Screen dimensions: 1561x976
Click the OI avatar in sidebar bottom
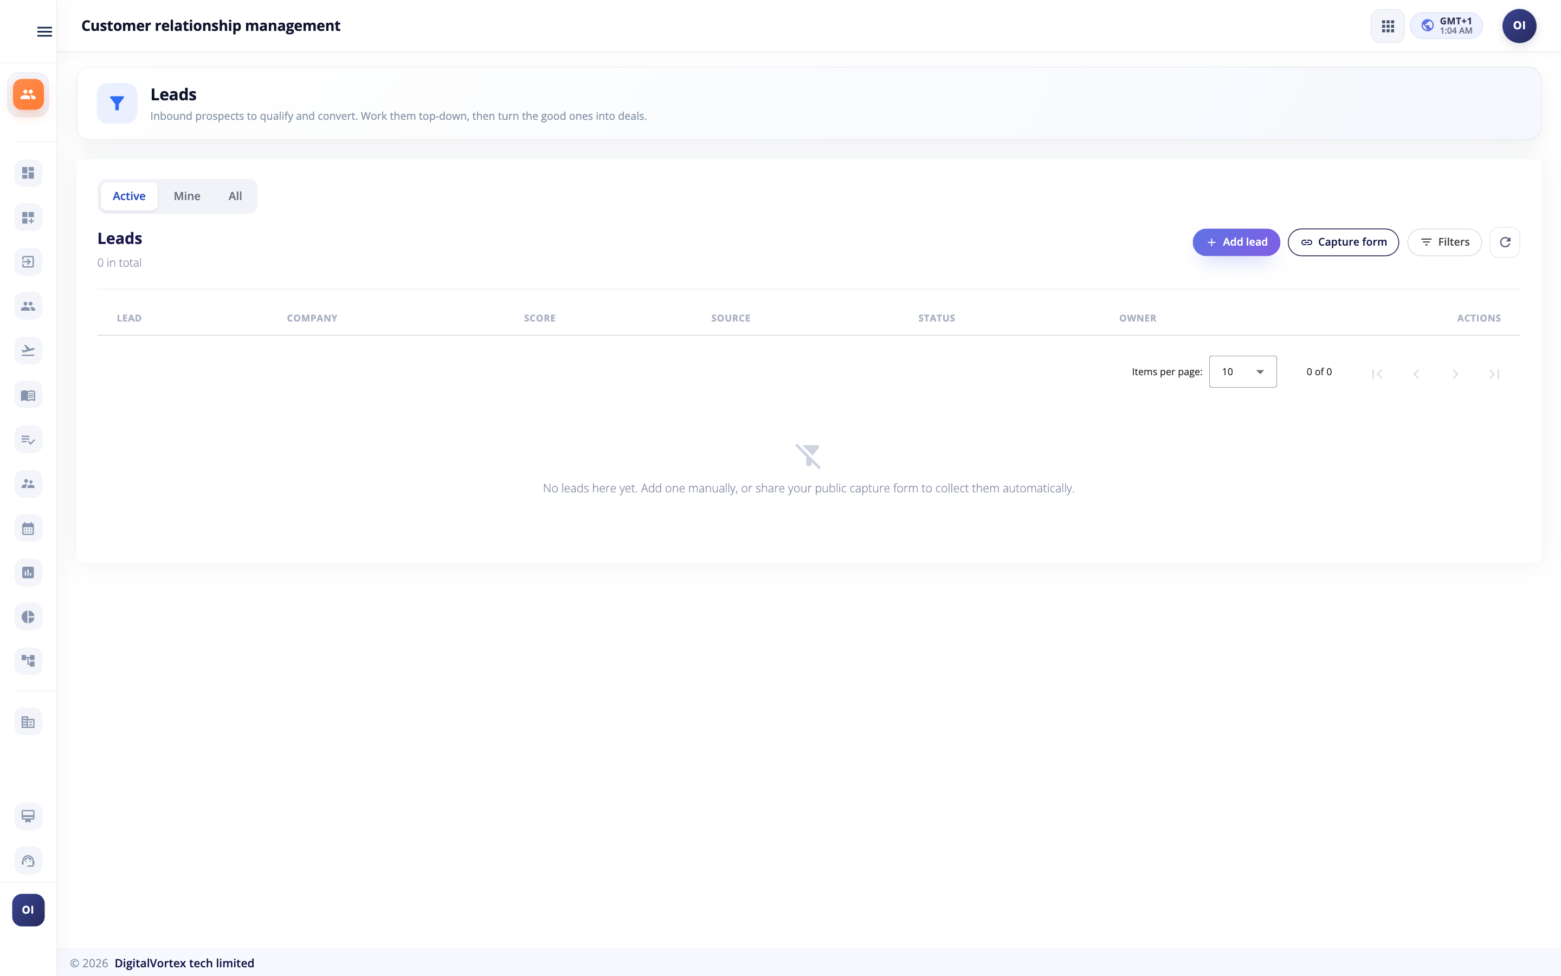28,910
